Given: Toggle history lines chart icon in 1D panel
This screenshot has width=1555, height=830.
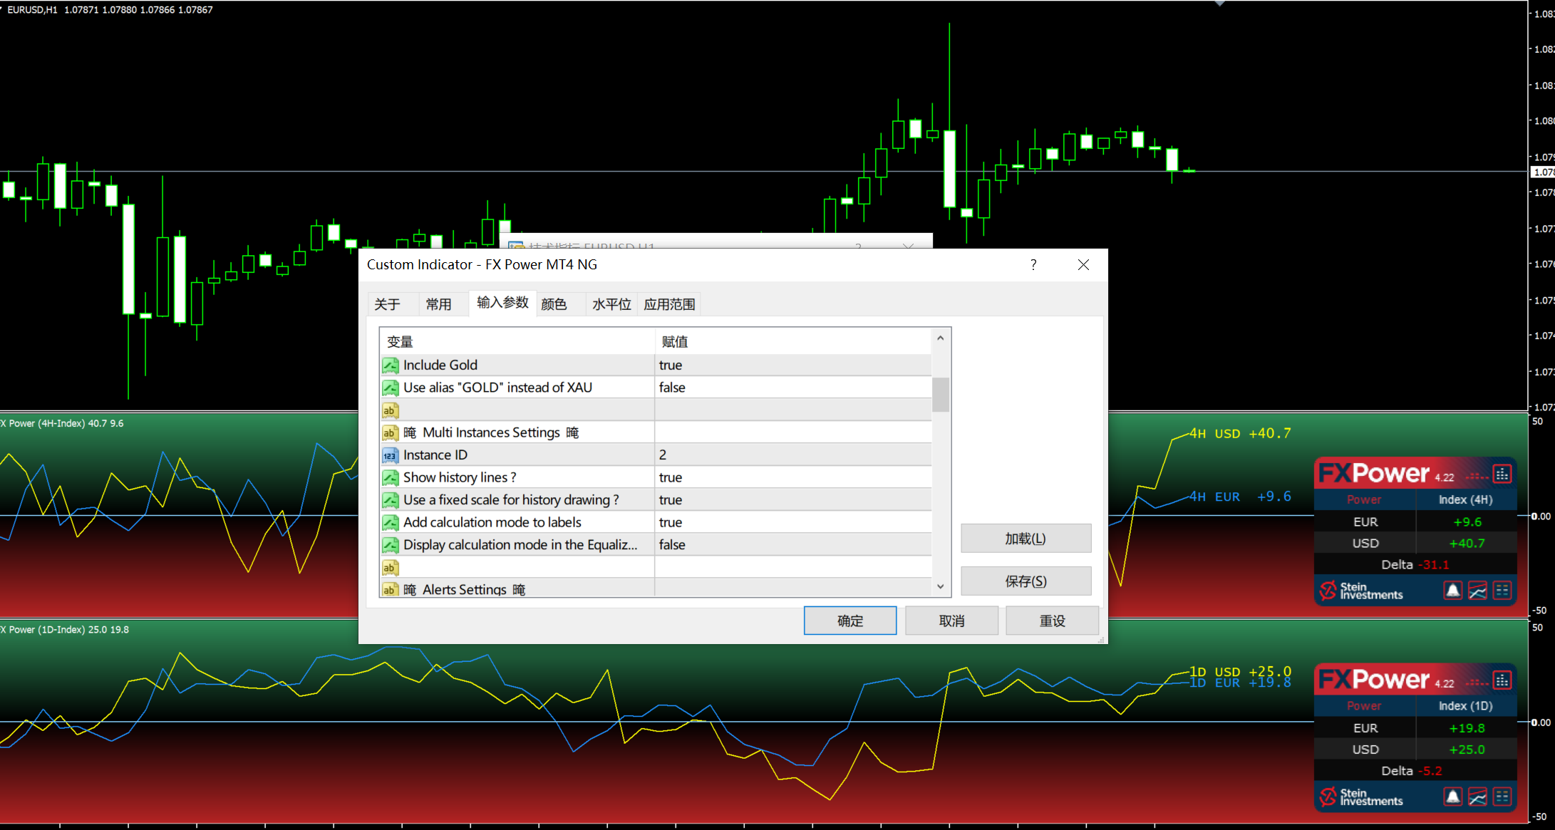Looking at the screenshot, I should (1477, 797).
